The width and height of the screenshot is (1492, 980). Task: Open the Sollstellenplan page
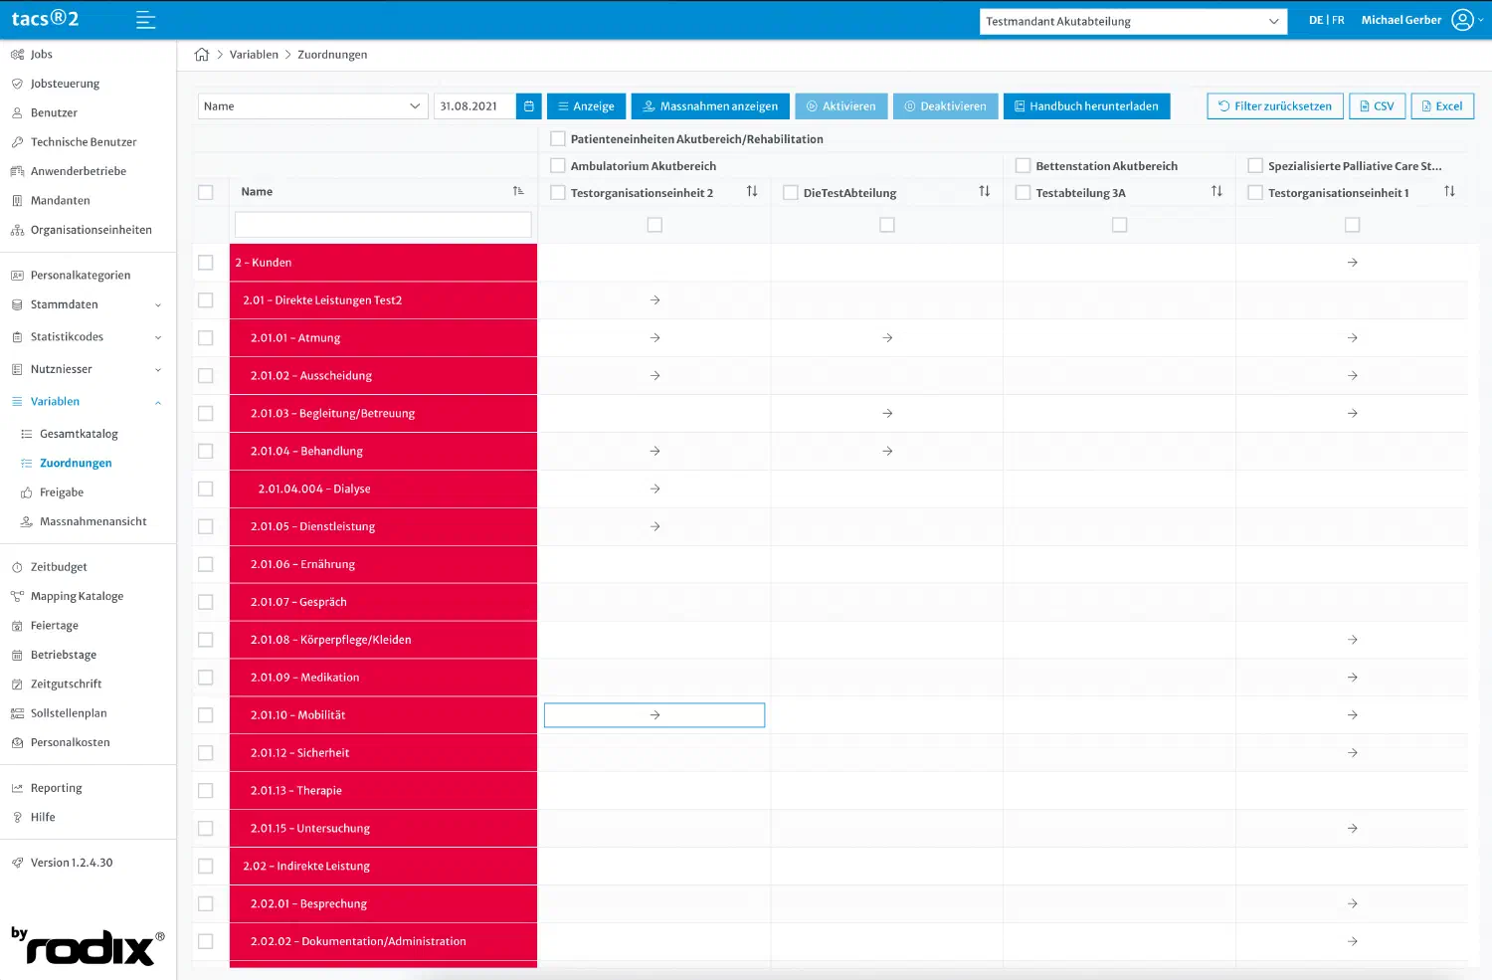point(66,712)
